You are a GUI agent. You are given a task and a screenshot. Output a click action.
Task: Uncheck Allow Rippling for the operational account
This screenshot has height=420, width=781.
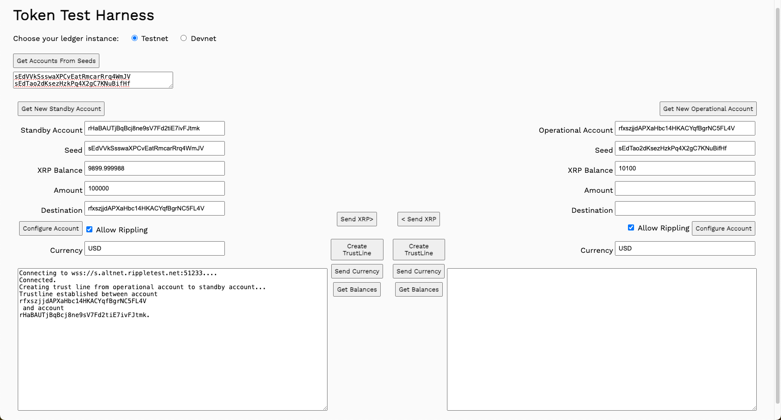[631, 228]
